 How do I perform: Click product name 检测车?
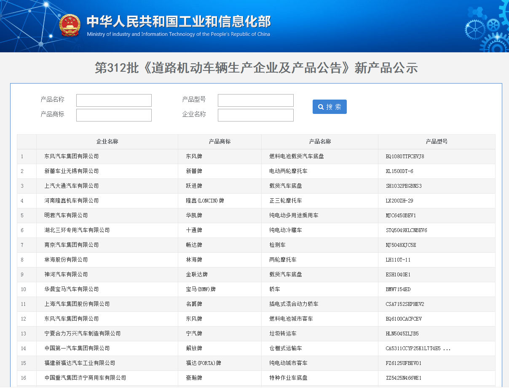pyautogui.click(x=277, y=245)
